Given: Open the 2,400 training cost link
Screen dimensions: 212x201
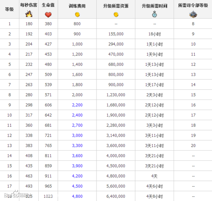Looking at the screenshot, I should click(77, 115).
